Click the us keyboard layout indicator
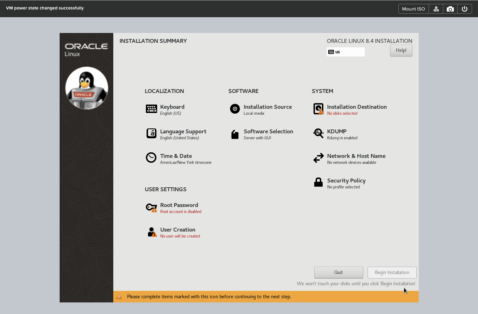The width and height of the screenshot is (478, 314). pyautogui.click(x=346, y=52)
